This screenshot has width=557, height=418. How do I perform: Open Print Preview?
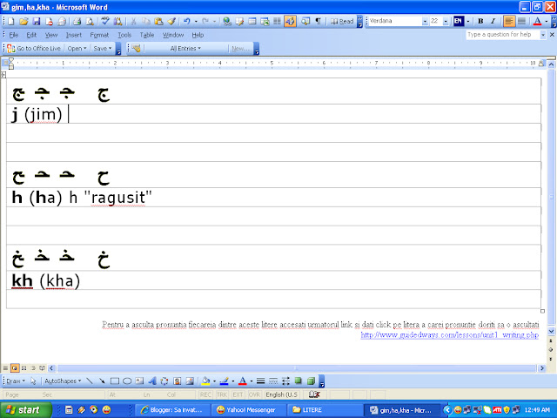click(90, 21)
